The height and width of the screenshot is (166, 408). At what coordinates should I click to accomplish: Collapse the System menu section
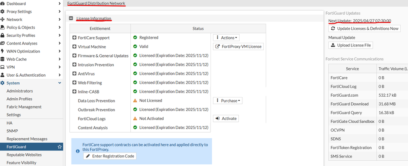60,83
